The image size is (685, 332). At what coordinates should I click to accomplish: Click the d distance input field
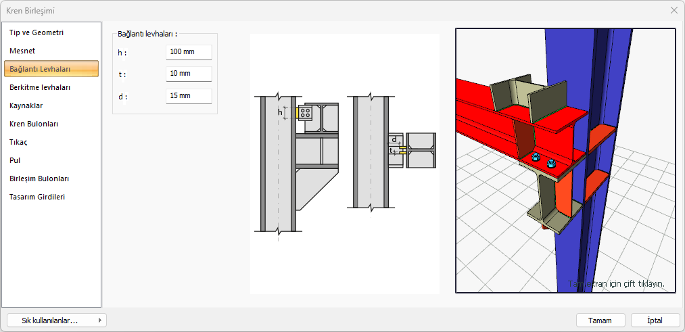pyautogui.click(x=189, y=96)
